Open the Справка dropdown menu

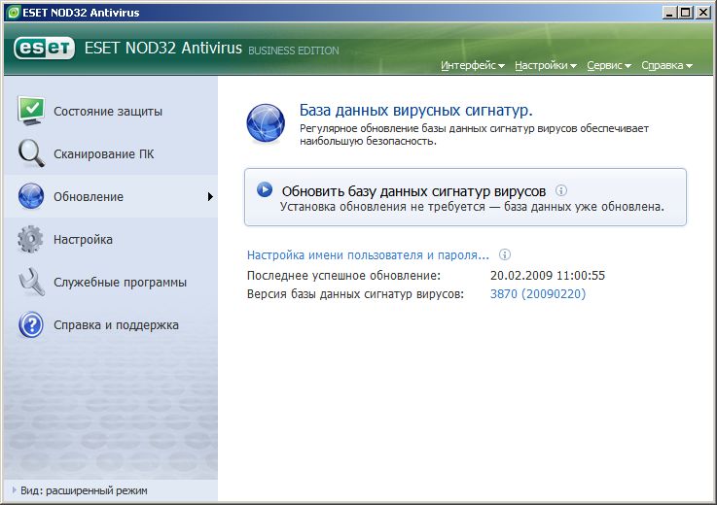(666, 65)
